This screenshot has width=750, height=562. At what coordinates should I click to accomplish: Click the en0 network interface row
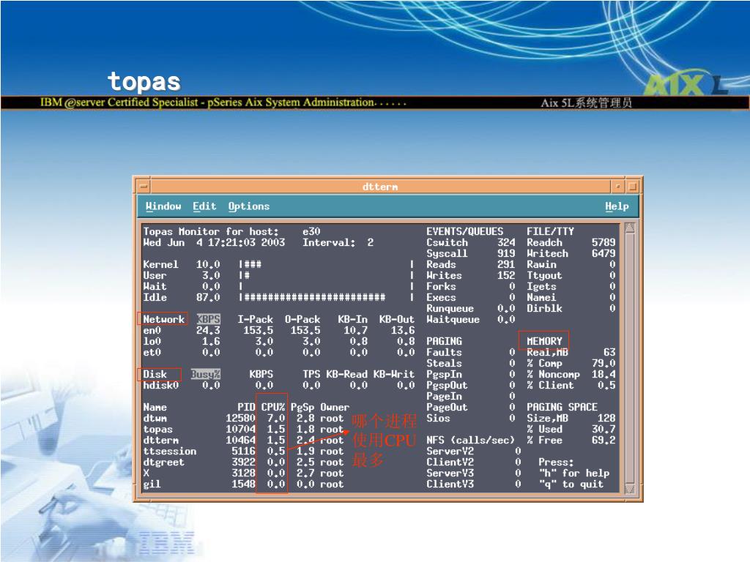(279, 330)
